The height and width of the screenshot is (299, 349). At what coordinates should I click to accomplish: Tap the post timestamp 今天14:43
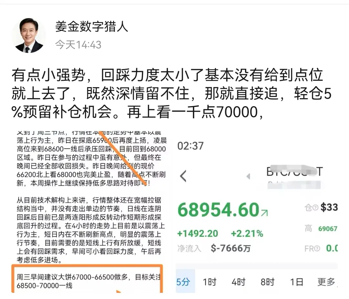(78, 45)
